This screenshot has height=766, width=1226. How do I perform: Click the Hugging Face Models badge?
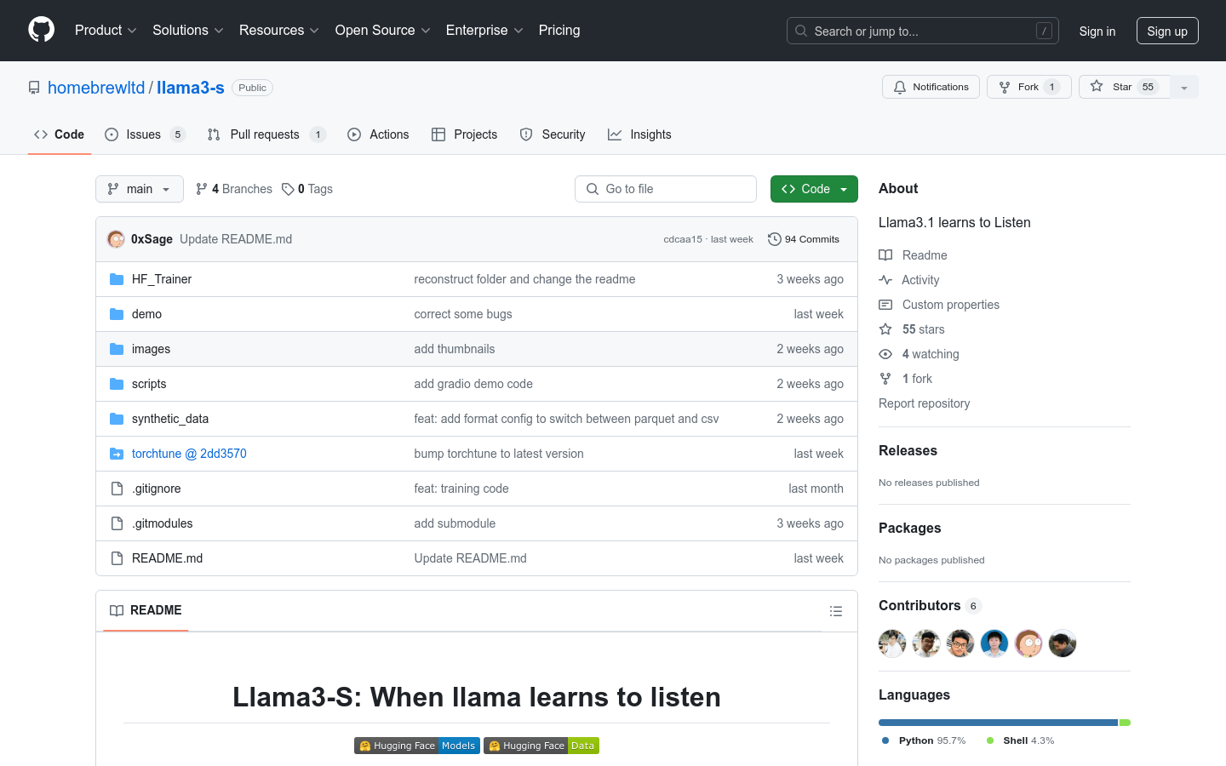coord(417,746)
